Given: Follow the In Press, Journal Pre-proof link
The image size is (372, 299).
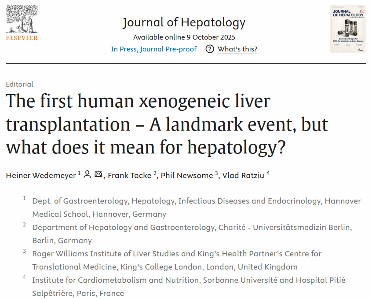Looking at the screenshot, I should tap(154, 49).
